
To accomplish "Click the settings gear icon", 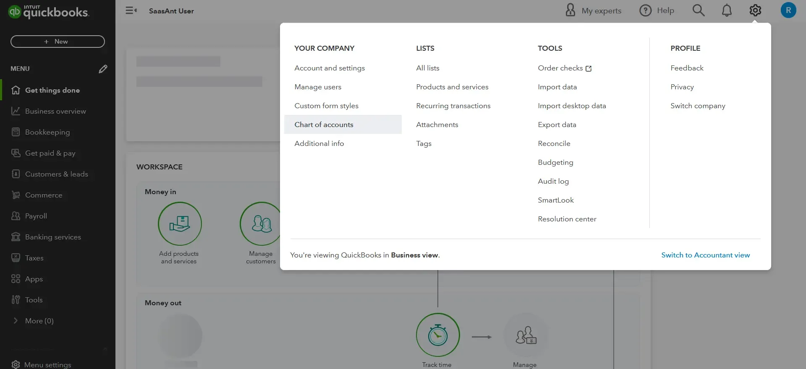I will (755, 10).
